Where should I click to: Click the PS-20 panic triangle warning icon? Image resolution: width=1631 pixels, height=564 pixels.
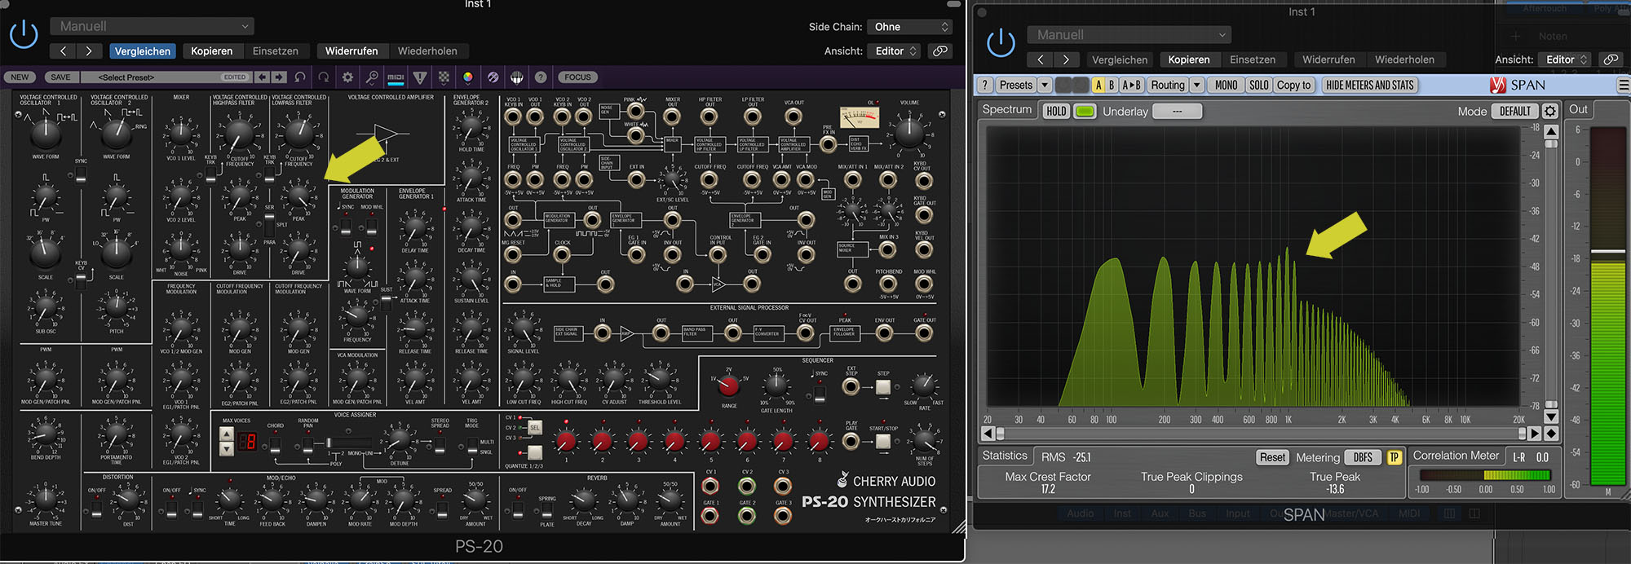pyautogui.click(x=420, y=77)
